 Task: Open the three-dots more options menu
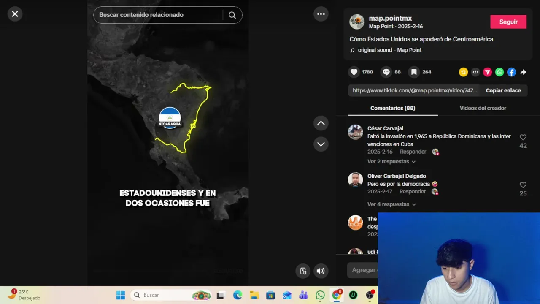pos(321,14)
